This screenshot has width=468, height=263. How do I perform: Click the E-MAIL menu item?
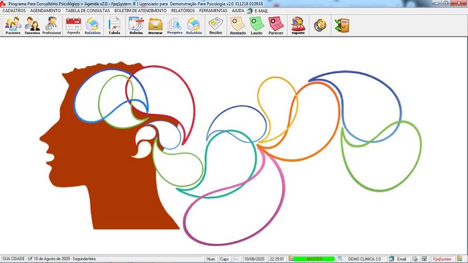tap(261, 11)
